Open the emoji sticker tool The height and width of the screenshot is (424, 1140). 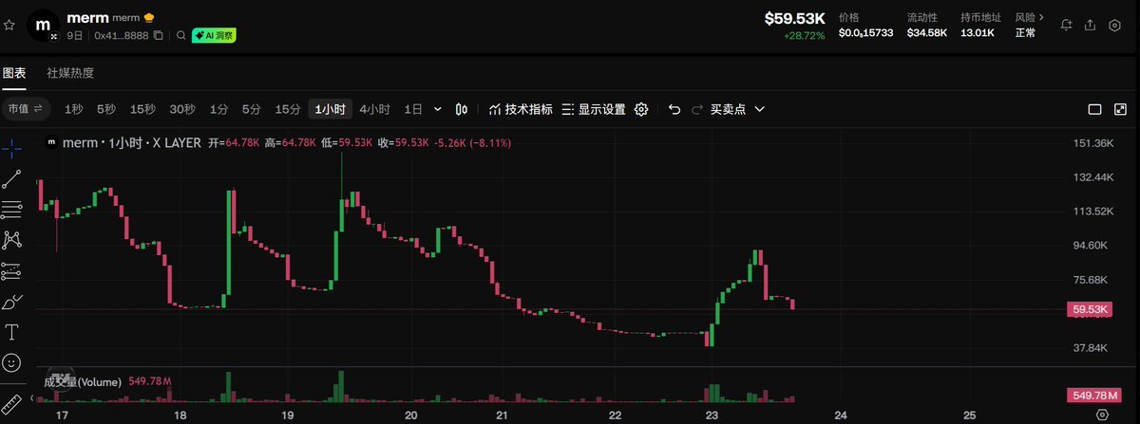(x=11, y=362)
